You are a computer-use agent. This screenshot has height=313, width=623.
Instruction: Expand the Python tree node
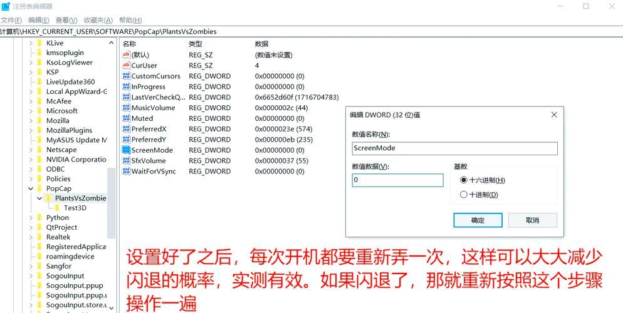pos(31,217)
